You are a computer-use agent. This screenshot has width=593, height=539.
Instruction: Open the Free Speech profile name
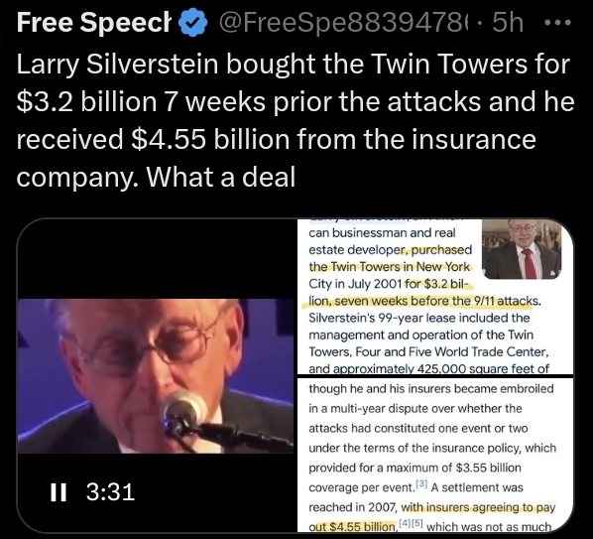(94, 22)
